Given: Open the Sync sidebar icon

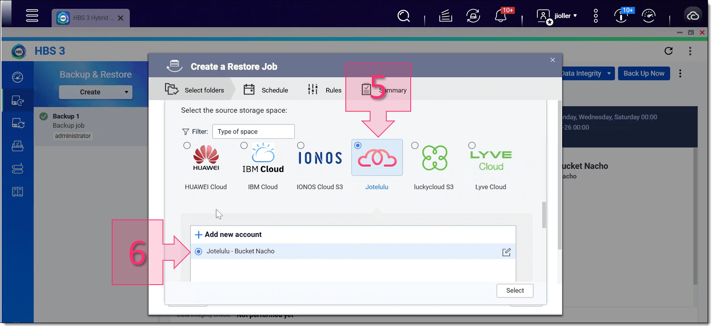Looking at the screenshot, I should pyautogui.click(x=18, y=123).
